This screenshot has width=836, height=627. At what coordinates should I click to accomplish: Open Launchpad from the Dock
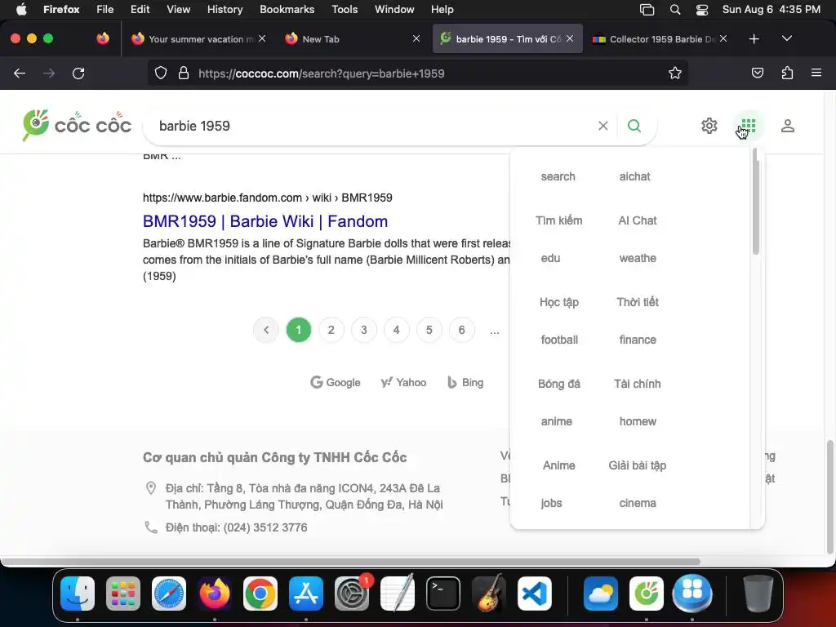point(123,594)
